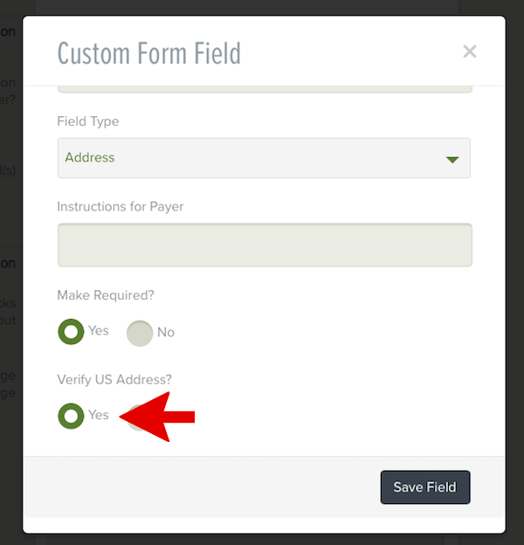Click the "Yes" text beside Make Required radio
This screenshot has height=545, width=524.
[x=99, y=331]
